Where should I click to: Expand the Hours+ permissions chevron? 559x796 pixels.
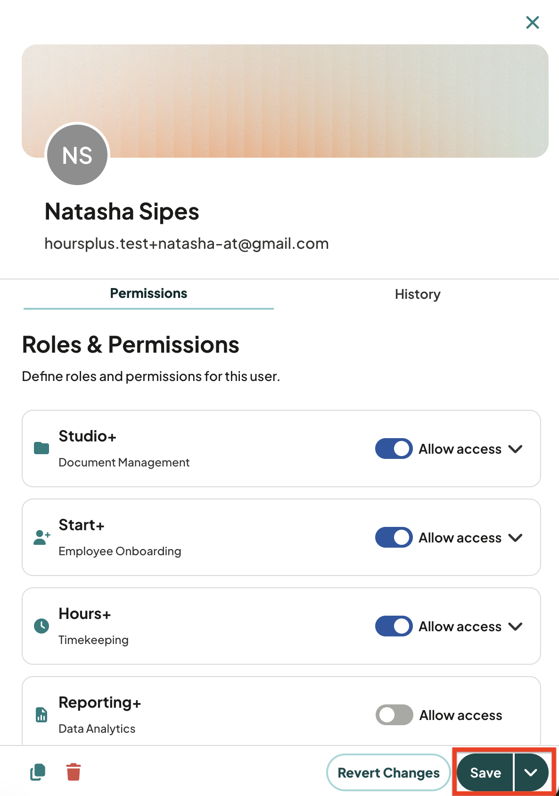tap(516, 627)
